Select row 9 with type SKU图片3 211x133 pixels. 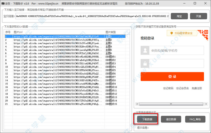[65, 63]
